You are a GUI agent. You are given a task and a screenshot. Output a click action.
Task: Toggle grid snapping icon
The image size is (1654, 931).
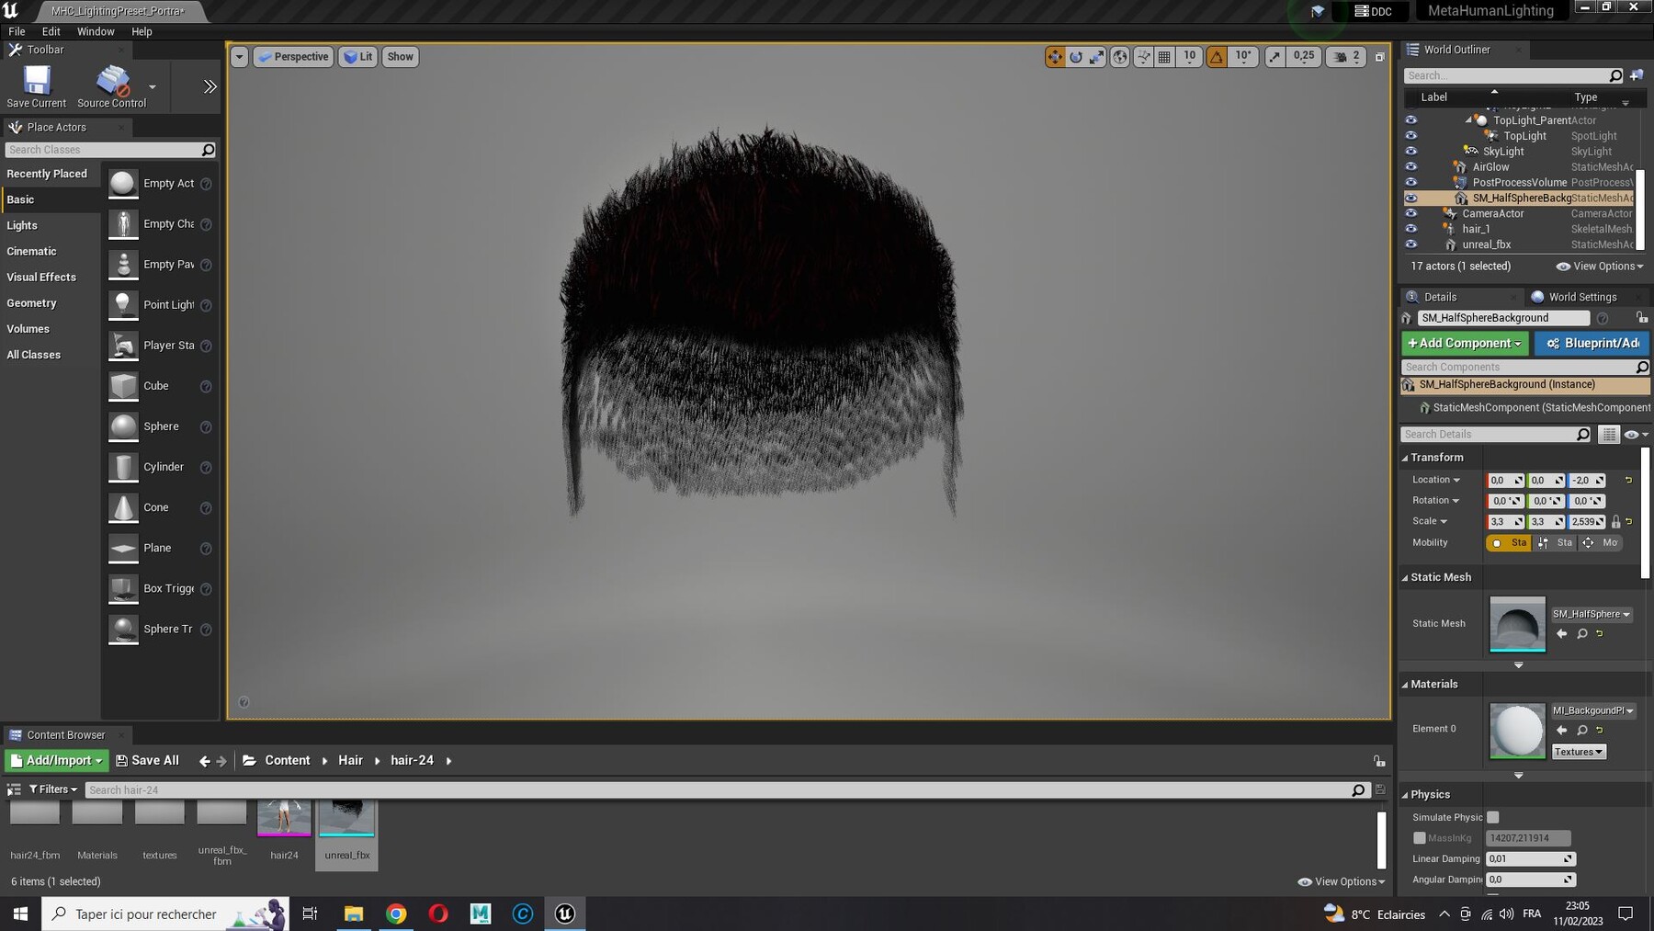(1164, 57)
